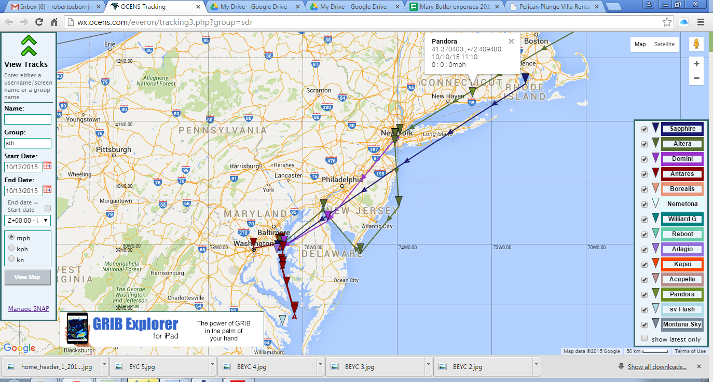
Task: Open Manage SNAP link
Action: pyautogui.click(x=29, y=309)
